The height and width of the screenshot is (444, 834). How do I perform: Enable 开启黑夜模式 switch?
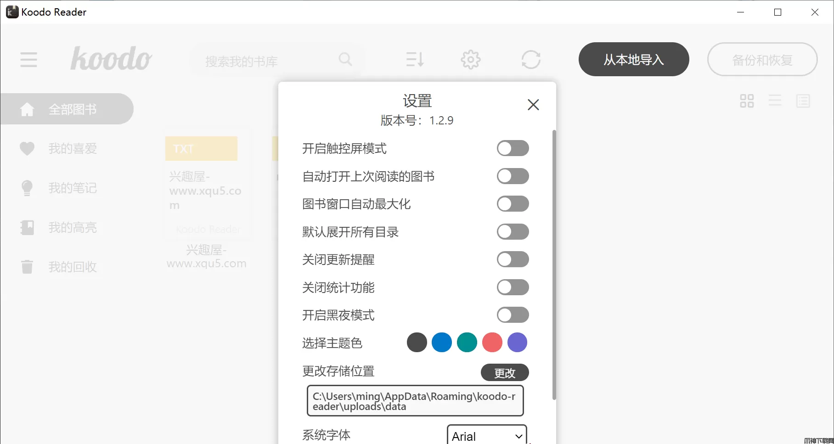pyautogui.click(x=513, y=315)
